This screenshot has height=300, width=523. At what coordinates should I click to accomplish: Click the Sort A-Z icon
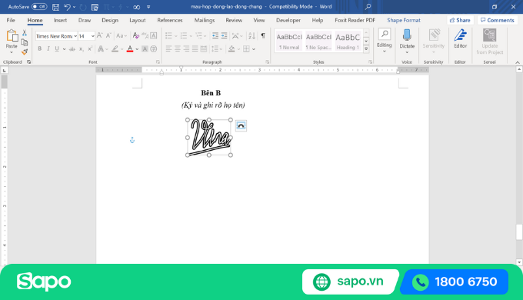[x=252, y=35]
